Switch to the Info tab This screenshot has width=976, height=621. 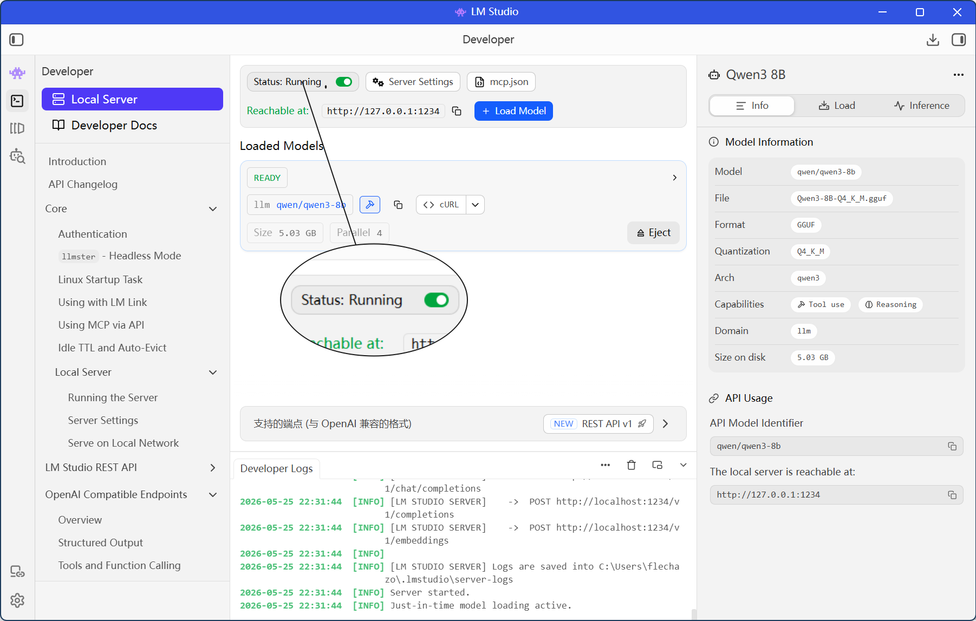(752, 106)
